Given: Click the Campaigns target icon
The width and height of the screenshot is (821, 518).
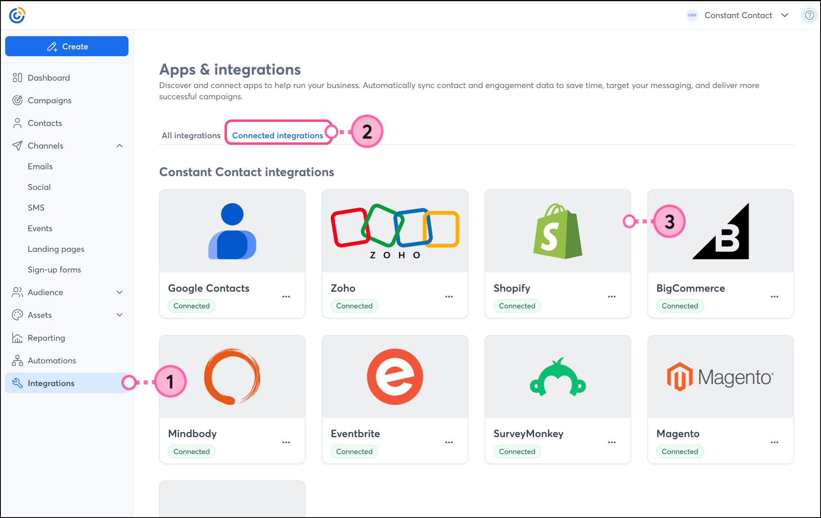Looking at the screenshot, I should 17,100.
